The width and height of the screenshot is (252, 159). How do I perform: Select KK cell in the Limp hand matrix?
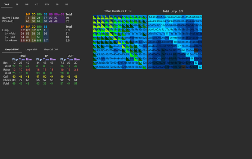point(154,21)
